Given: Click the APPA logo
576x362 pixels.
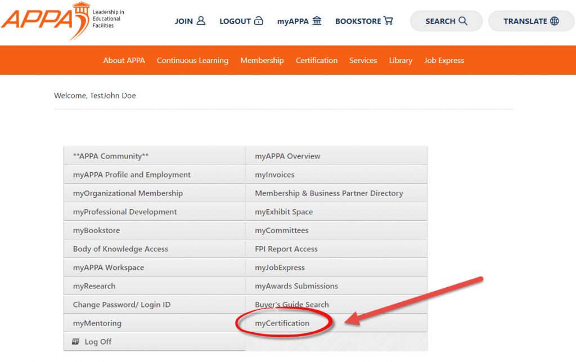Looking at the screenshot, I should pyautogui.click(x=62, y=21).
